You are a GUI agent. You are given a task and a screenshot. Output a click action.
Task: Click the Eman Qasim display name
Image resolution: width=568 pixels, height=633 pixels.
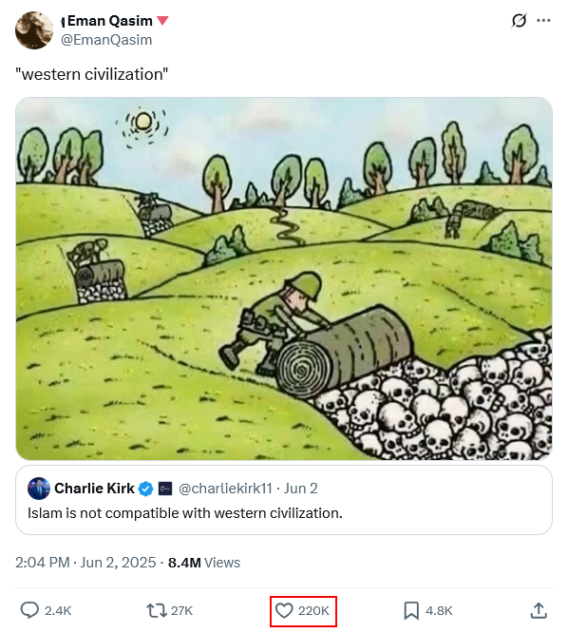(x=110, y=21)
